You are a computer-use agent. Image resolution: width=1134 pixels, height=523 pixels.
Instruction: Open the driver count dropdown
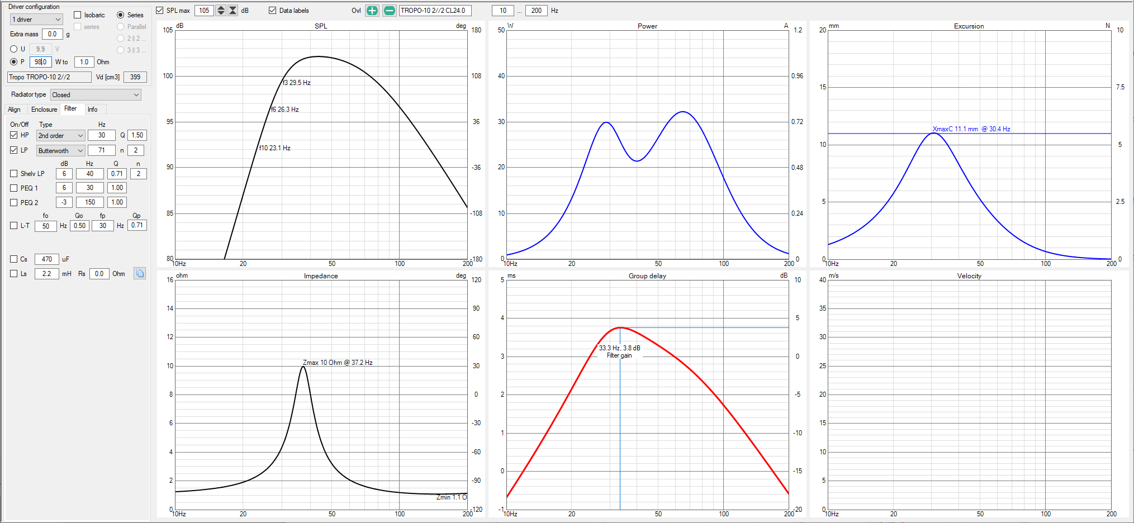[36, 20]
